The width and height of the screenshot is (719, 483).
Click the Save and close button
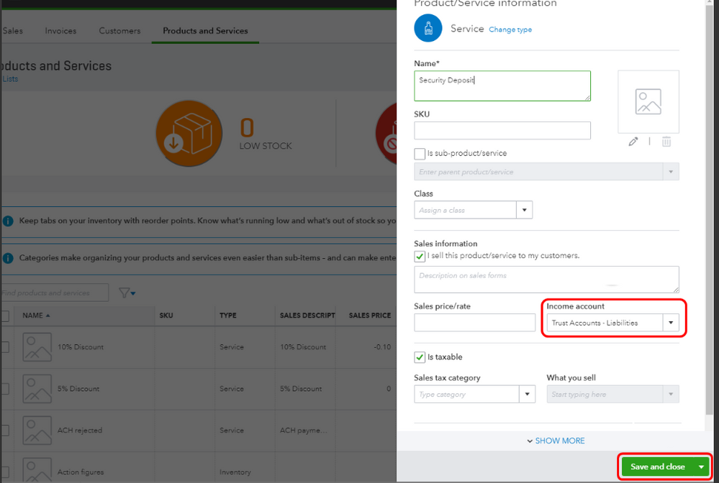[658, 466]
